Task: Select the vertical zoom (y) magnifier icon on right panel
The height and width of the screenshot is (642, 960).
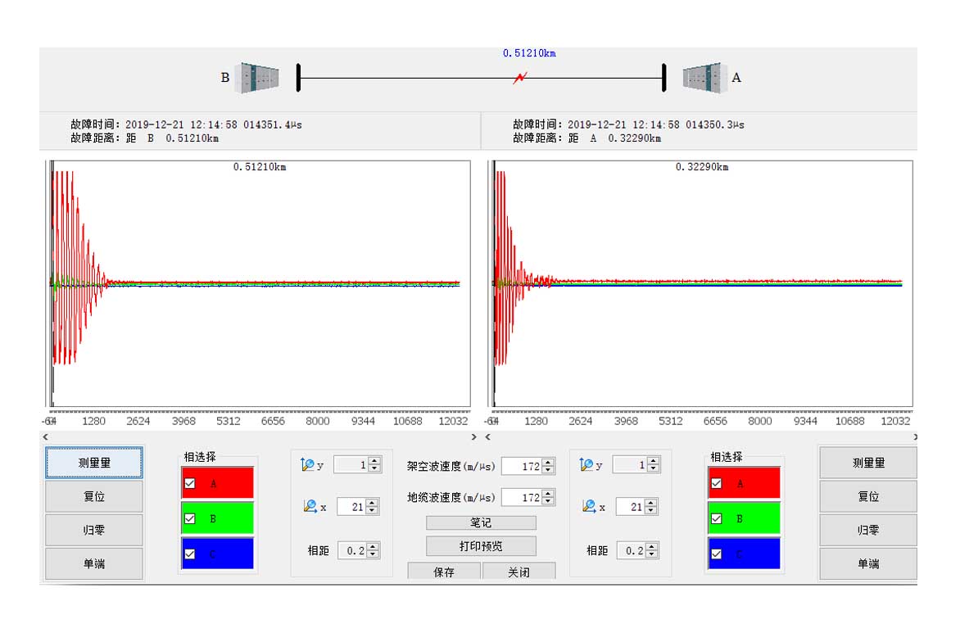Action: (586, 463)
